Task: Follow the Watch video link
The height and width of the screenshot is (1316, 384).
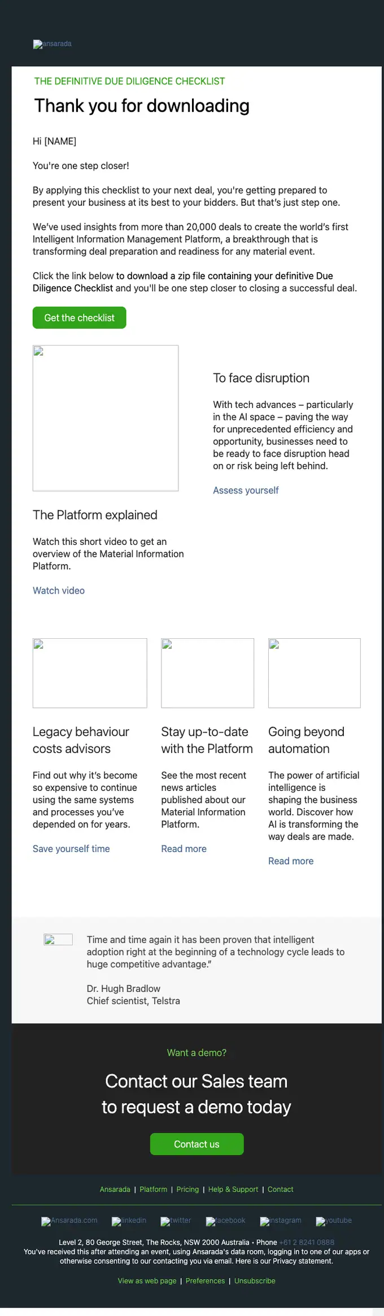Action: (59, 591)
